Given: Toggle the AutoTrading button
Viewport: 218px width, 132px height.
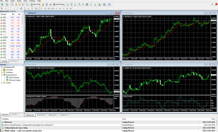Looking at the screenshot, I should click(59, 4).
